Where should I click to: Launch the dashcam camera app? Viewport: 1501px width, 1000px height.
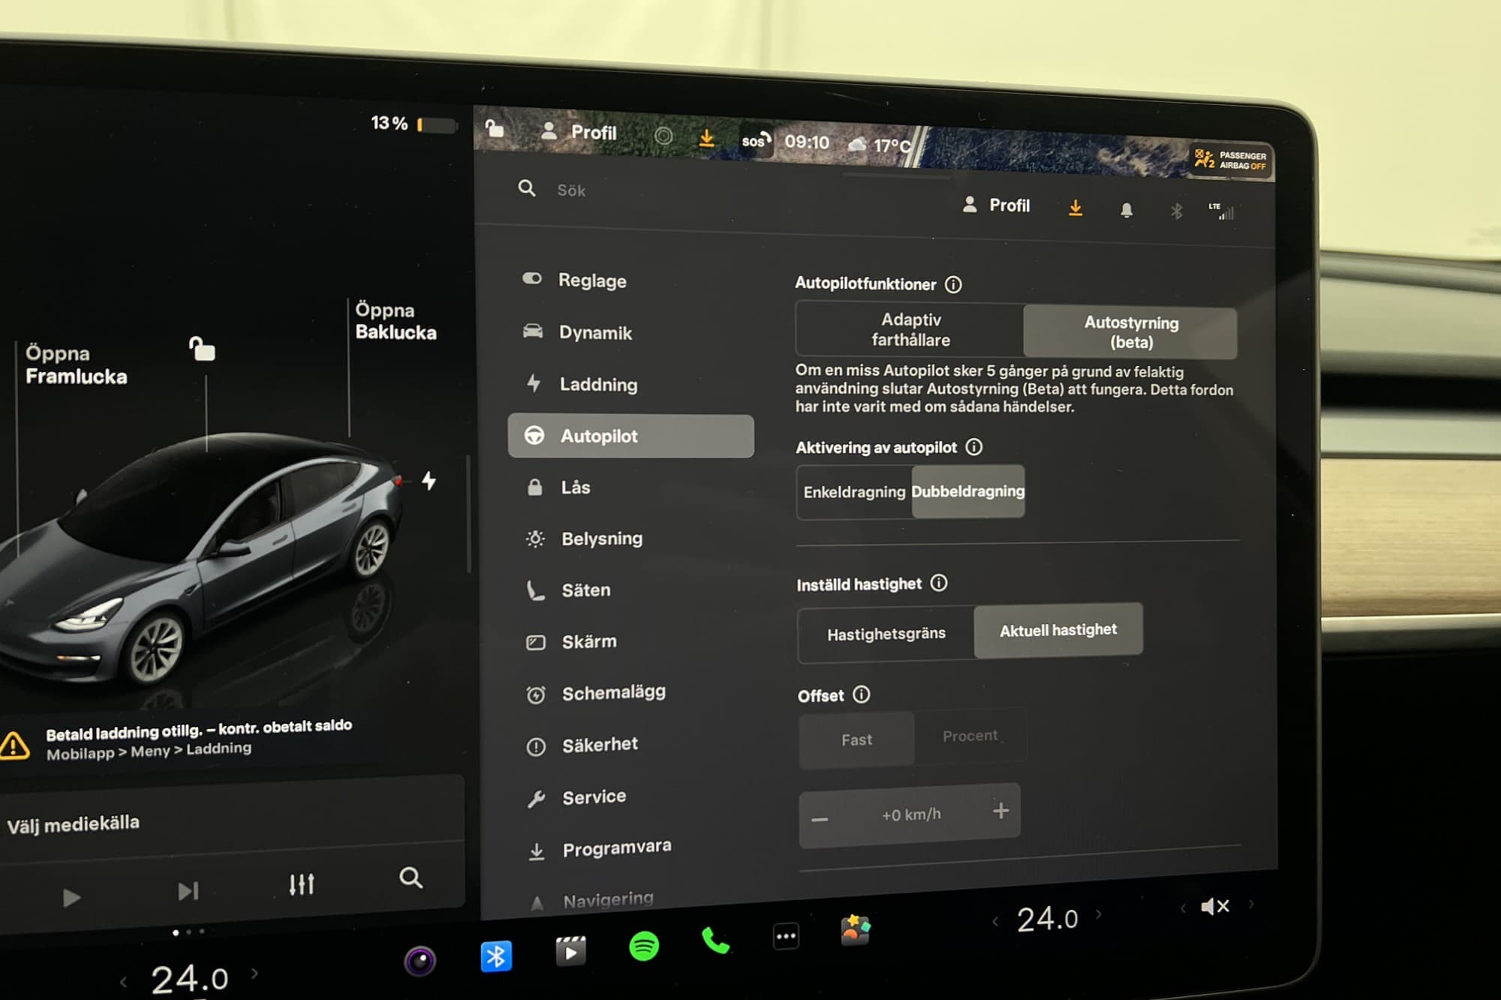[420, 961]
